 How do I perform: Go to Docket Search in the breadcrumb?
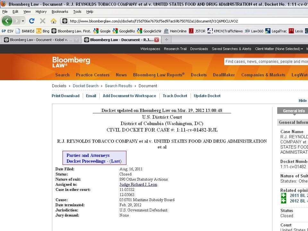(86, 86)
